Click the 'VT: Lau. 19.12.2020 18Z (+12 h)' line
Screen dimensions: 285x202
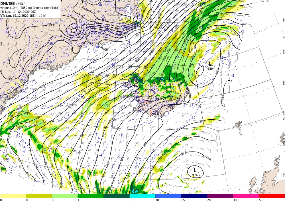[23, 16]
